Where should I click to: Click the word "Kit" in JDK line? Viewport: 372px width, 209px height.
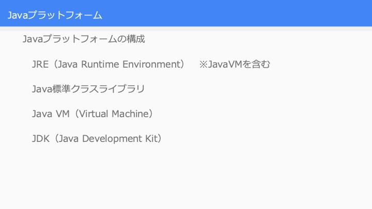151,139
